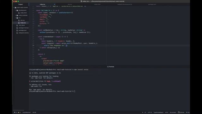The image size is (202, 114).
Task: Click 'HelloWorld' in the code editor
Action: (46, 10)
